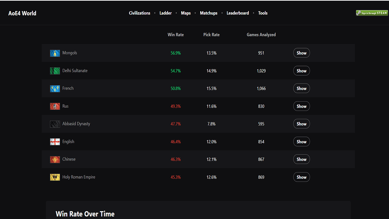Open the Civilizations menu
389x219 pixels.
pyautogui.click(x=139, y=13)
